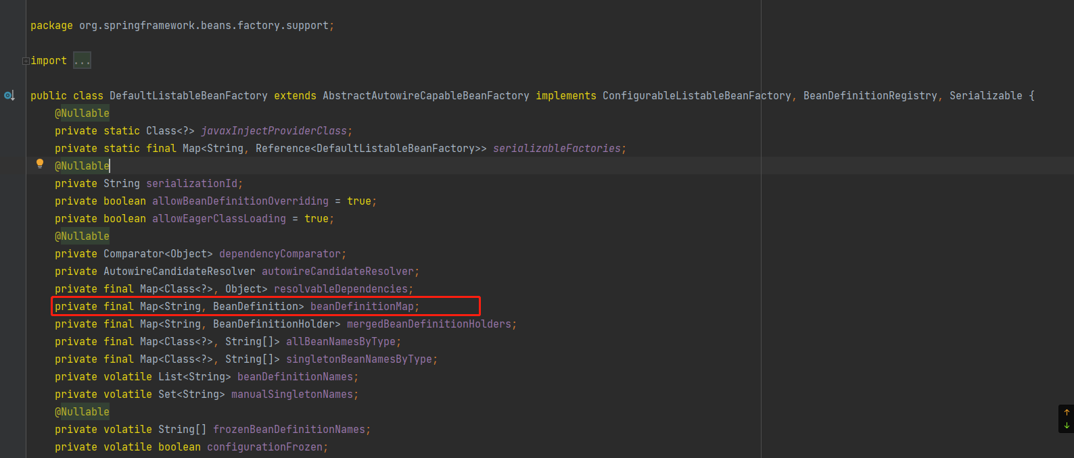Click the allowEagerClassLoading field
The height and width of the screenshot is (458, 1074).
click(x=219, y=219)
